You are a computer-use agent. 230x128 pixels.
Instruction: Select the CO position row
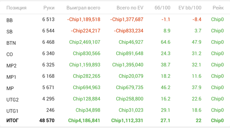pos(115,54)
